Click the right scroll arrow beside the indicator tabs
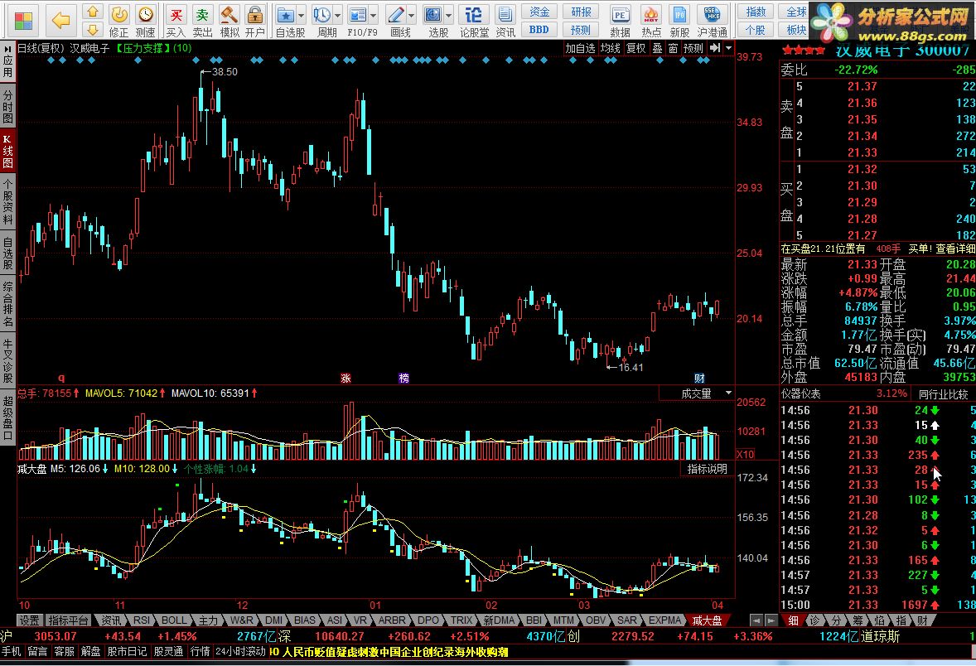 [x=771, y=620]
